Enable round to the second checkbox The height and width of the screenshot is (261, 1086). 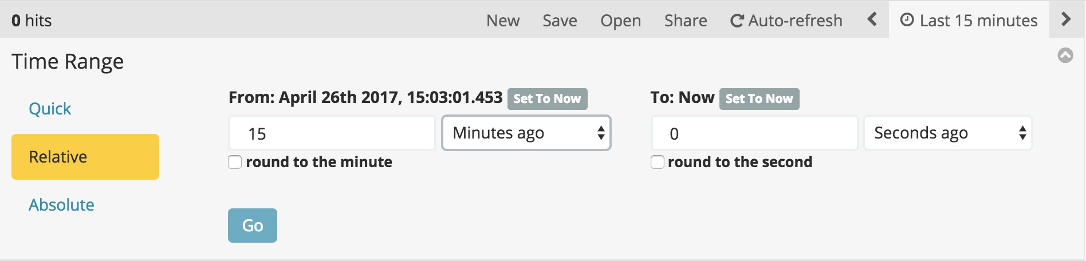coord(658,162)
